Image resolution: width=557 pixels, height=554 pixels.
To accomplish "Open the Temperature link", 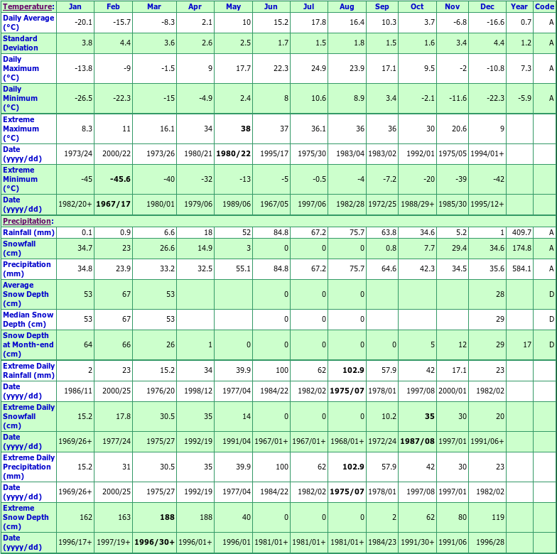I will coord(27,7).
